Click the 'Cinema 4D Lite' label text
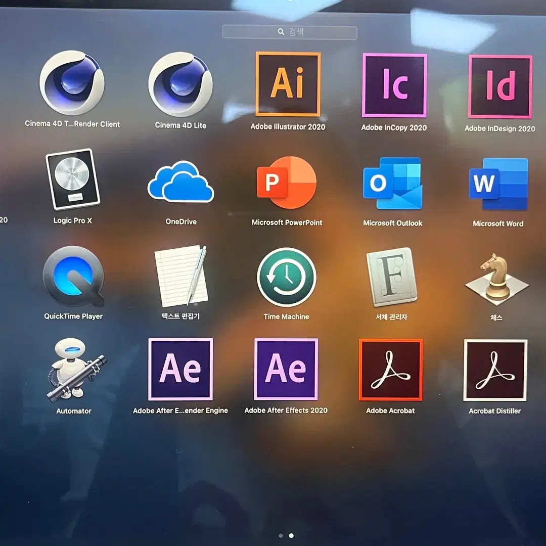The width and height of the screenshot is (546, 546). 180,125
